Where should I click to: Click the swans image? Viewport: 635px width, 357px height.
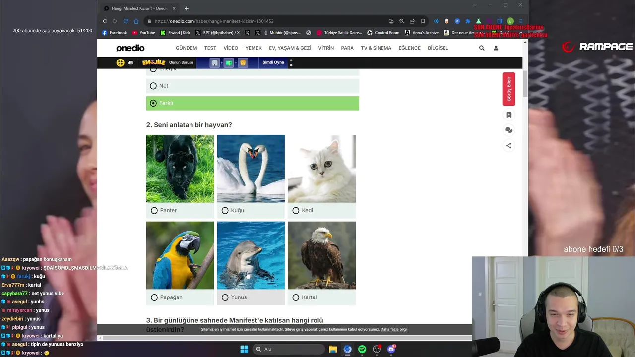tap(251, 169)
